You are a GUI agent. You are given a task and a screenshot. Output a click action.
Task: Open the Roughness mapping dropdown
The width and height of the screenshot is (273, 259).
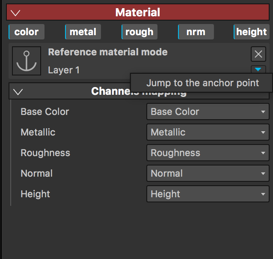[208, 153]
